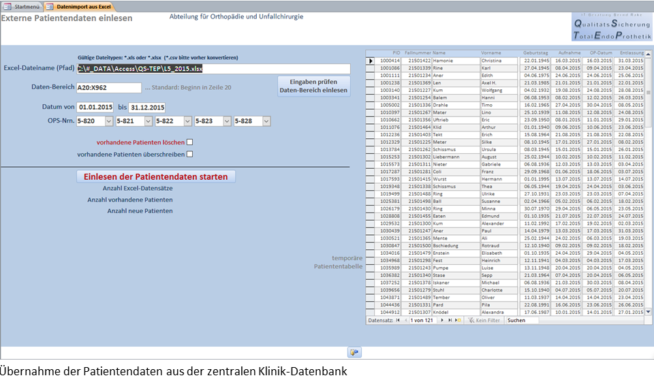Click the table scrollbar down arrow
This screenshot has width=654, height=378.
pos(648,312)
